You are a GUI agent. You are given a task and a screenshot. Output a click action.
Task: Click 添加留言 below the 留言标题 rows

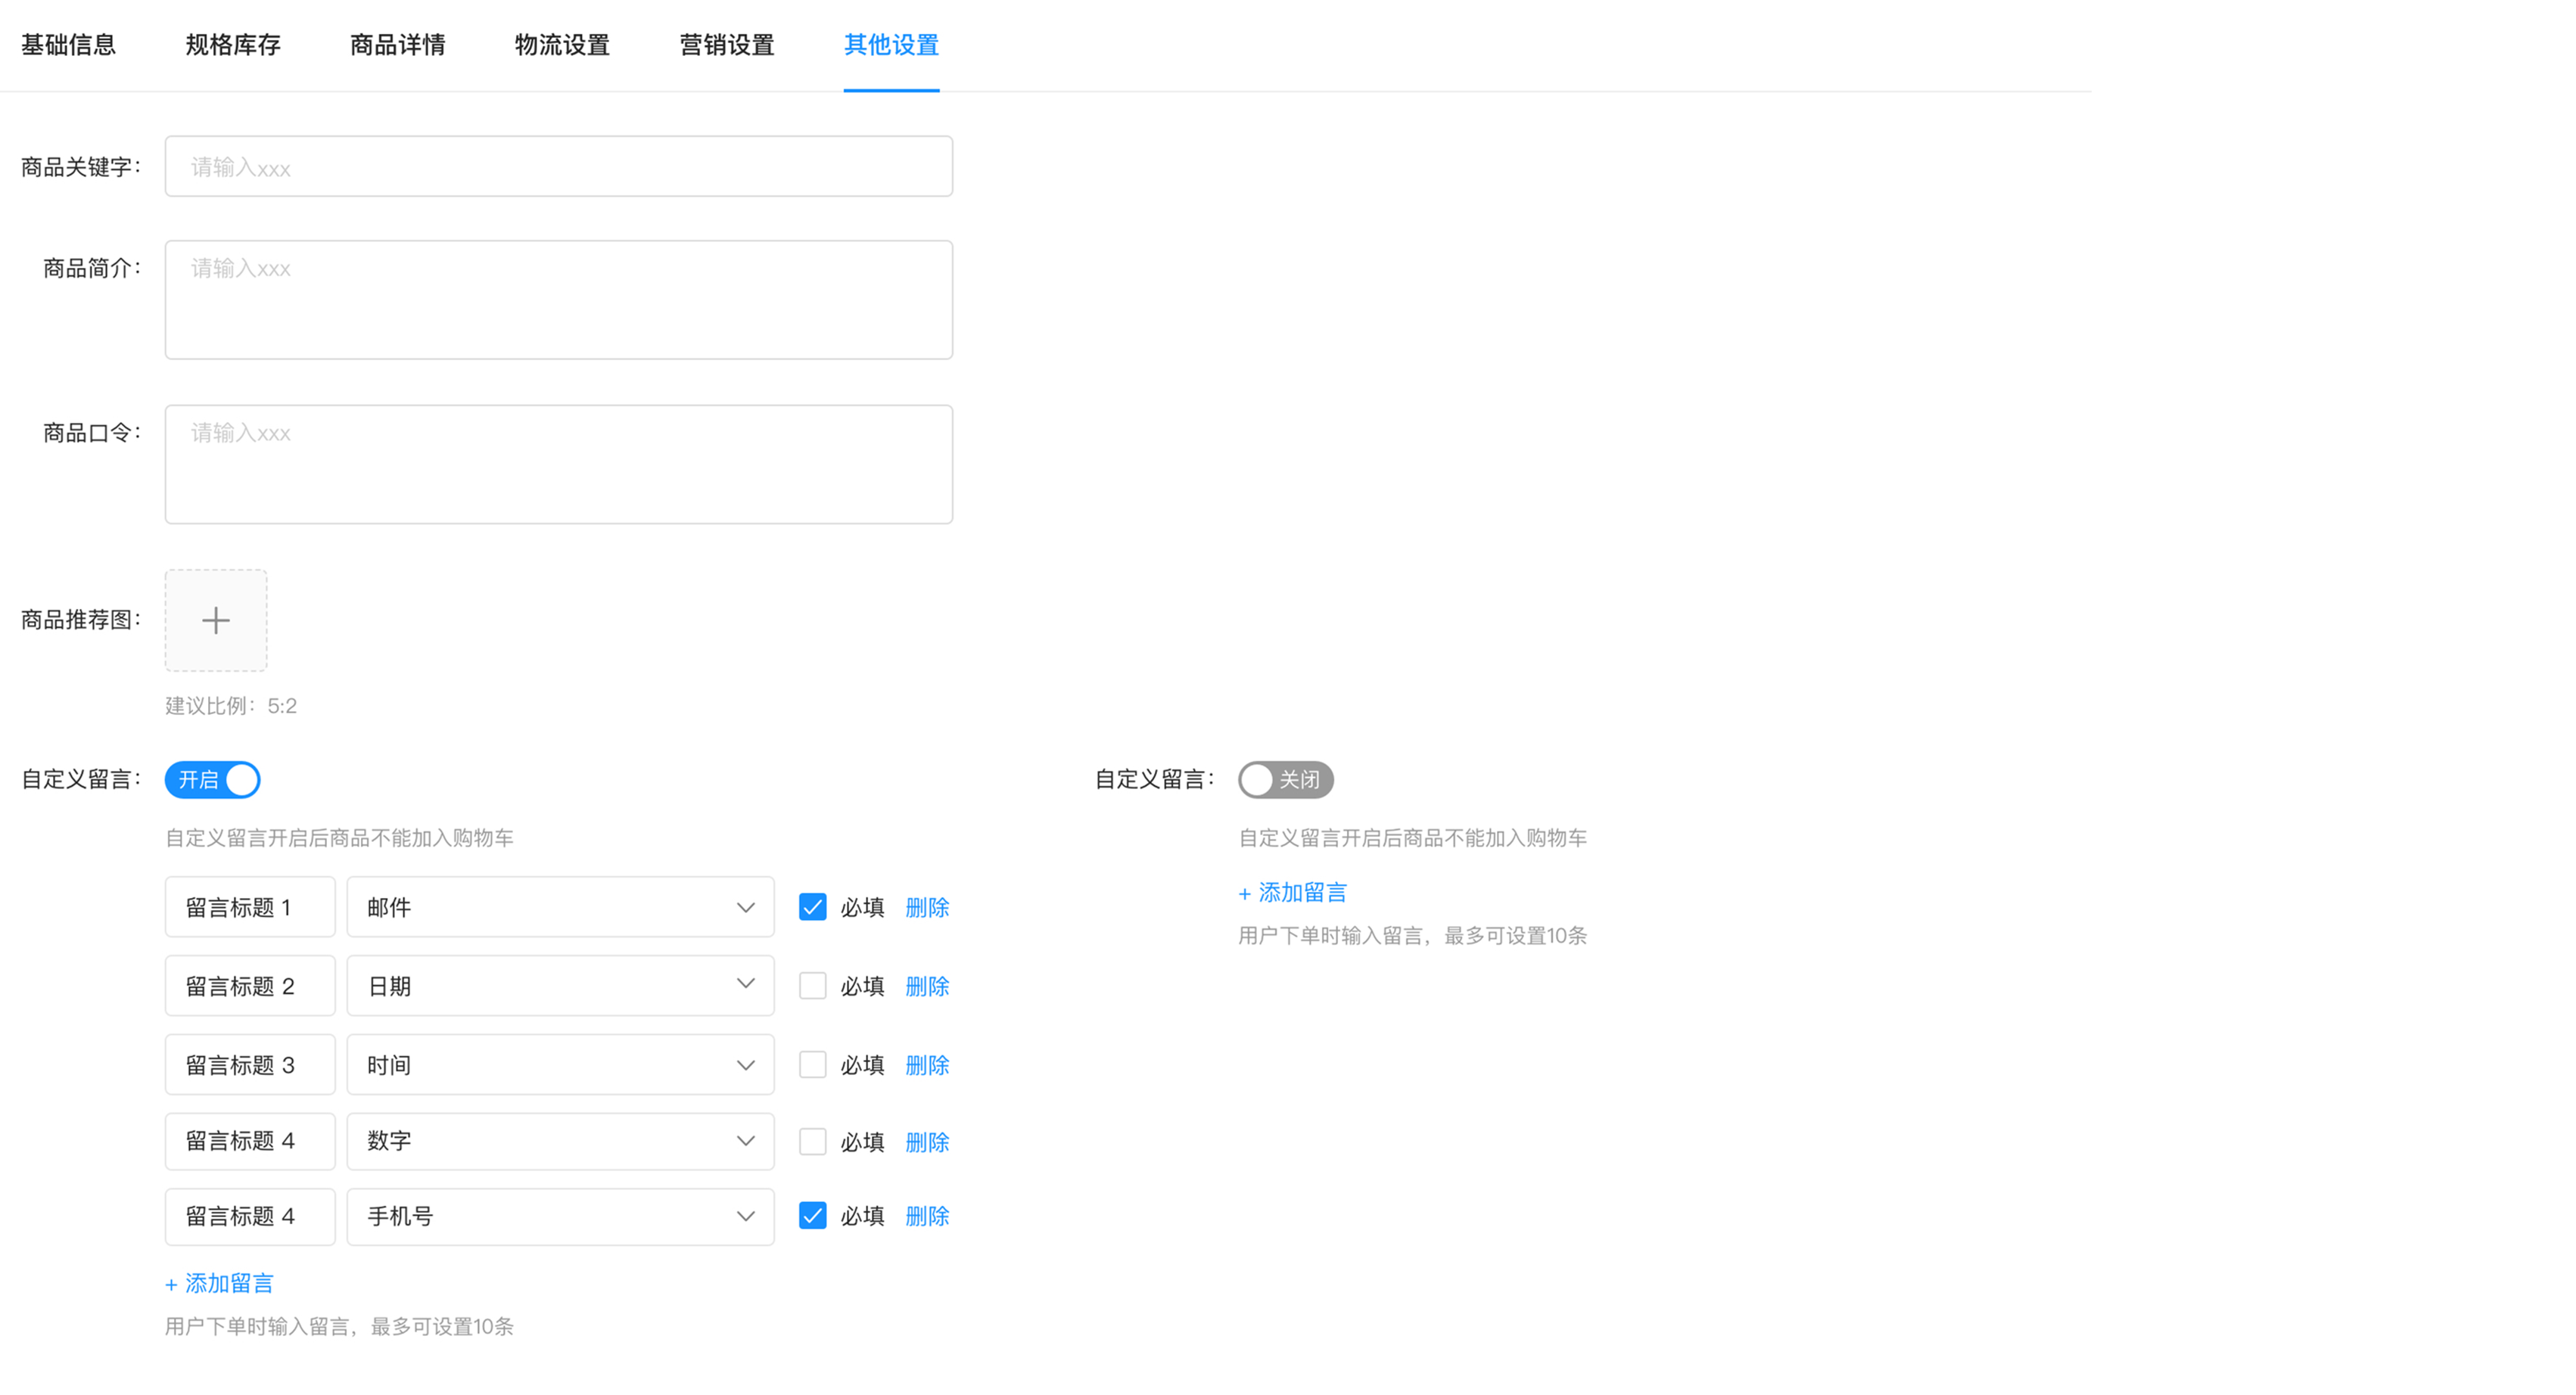220,1283
